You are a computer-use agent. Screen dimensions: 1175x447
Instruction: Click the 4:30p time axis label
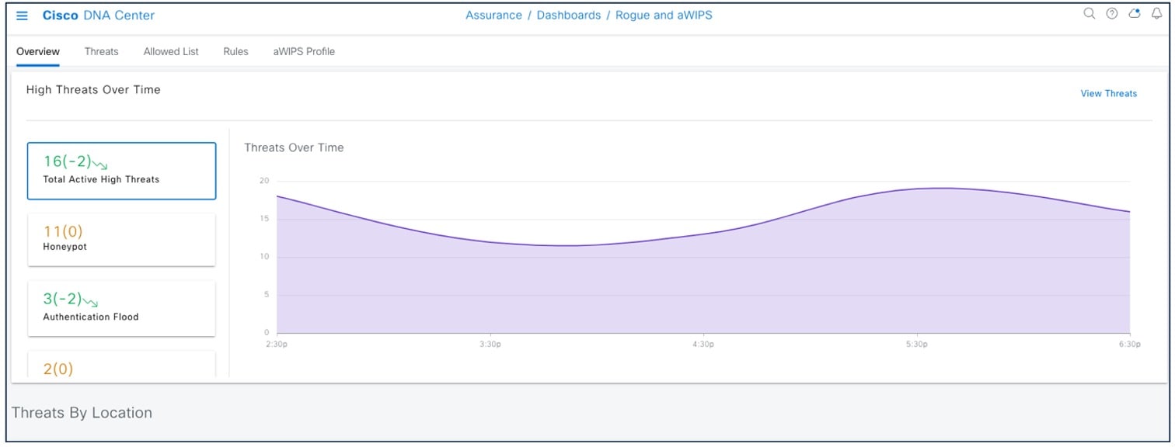coord(703,344)
